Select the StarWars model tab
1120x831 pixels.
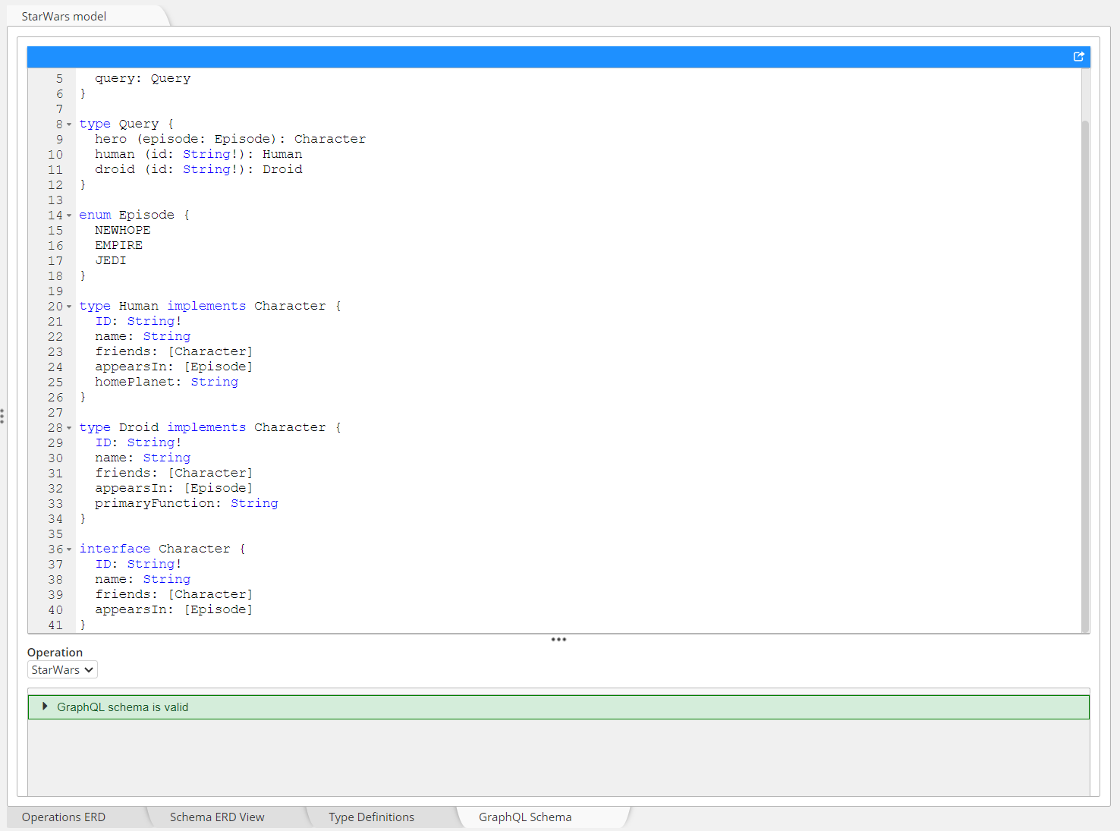pyautogui.click(x=64, y=16)
